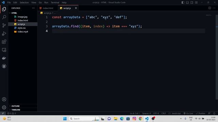This screenshot has height=122, width=218.
Task: Click the find method on line 3
Action: point(75,26)
